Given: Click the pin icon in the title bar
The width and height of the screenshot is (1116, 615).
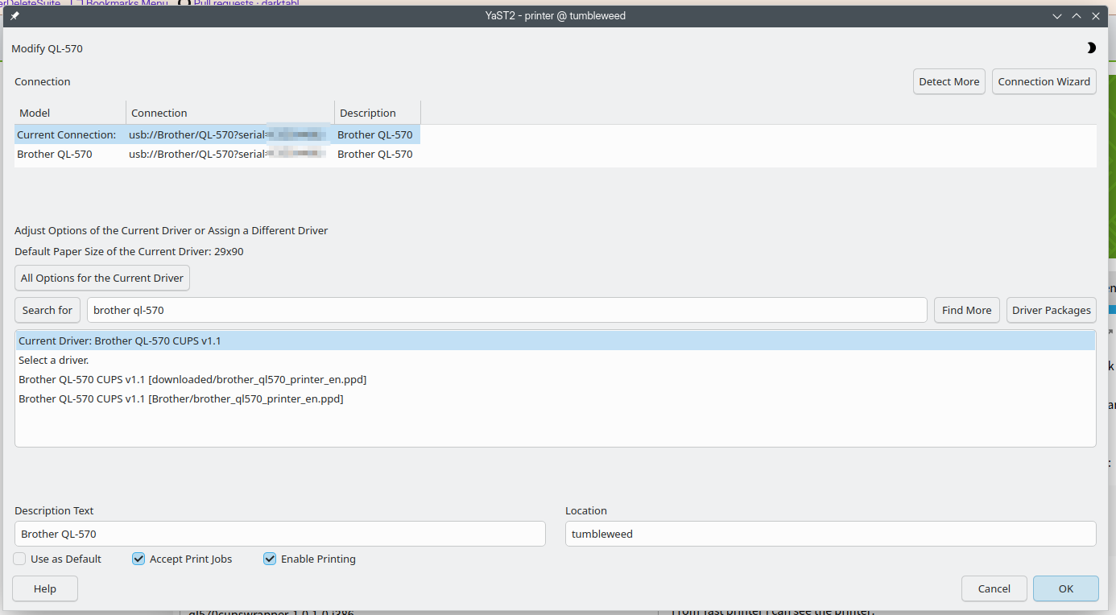Looking at the screenshot, I should [x=14, y=16].
